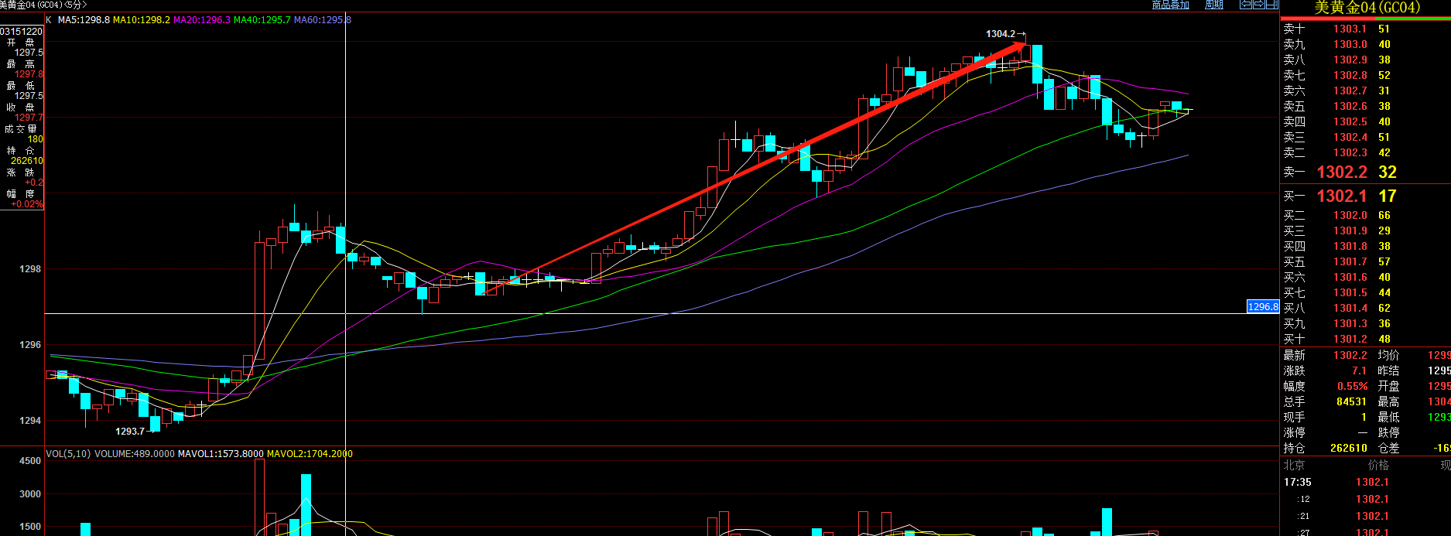Viewport: 1451px width, 536px height.
Task: Click the 卖二 ask row at 1302.3
Action: coord(1365,152)
